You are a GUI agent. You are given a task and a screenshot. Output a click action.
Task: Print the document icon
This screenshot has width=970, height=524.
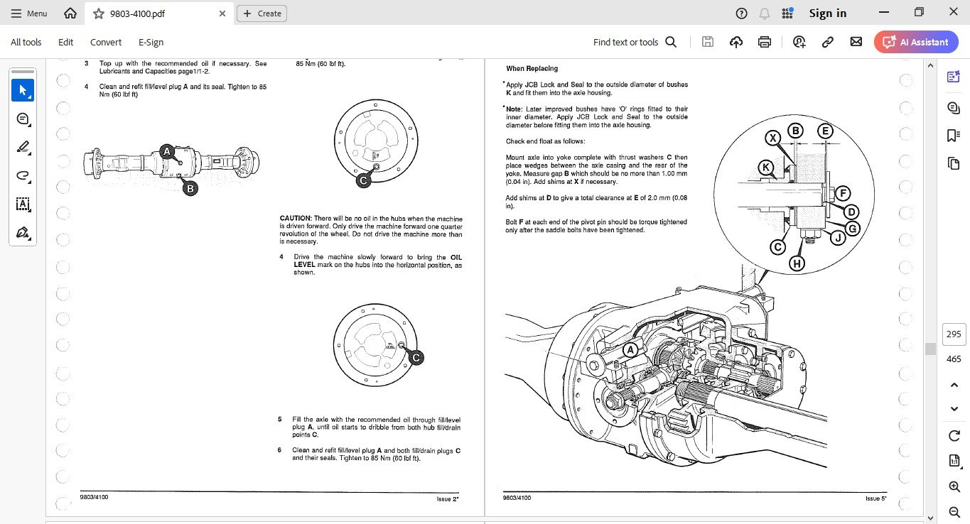(765, 42)
